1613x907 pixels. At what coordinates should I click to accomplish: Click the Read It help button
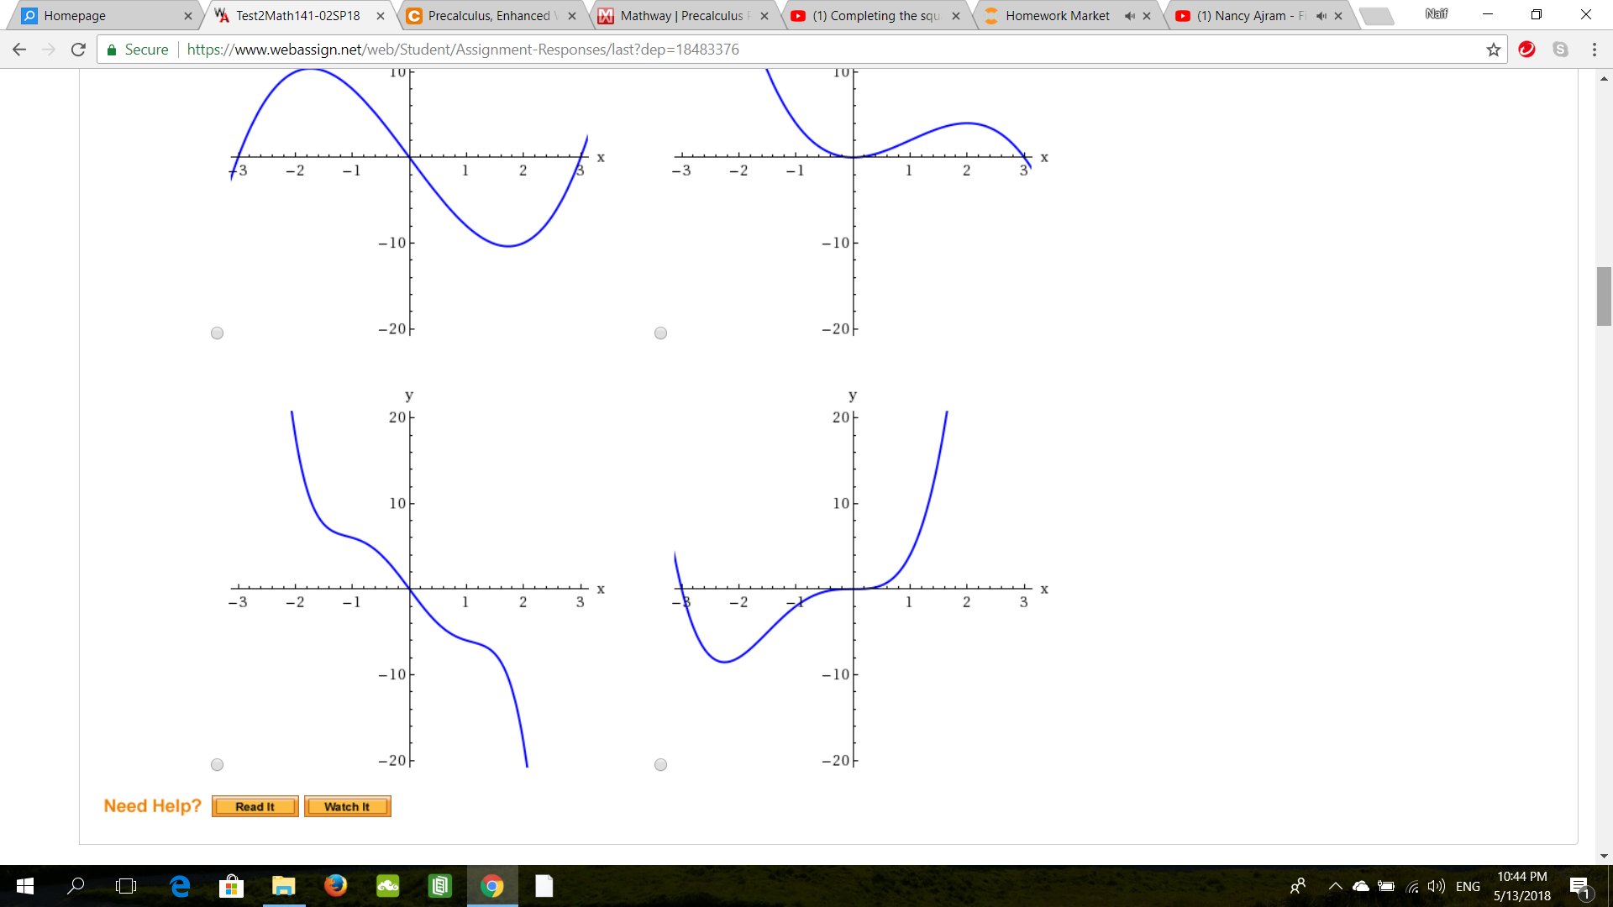(x=255, y=807)
